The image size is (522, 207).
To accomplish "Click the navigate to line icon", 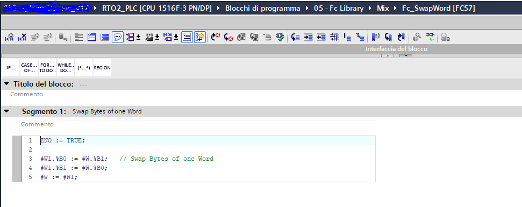I will [295, 37].
